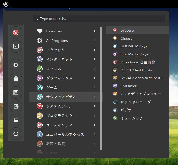Image resolution: width=178 pixels, height=165 pixels.
Task: Open the software shopping bag icon
Action: 16,79
